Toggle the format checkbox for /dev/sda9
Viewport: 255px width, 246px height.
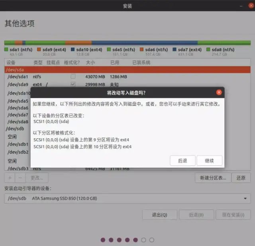tap(73, 84)
